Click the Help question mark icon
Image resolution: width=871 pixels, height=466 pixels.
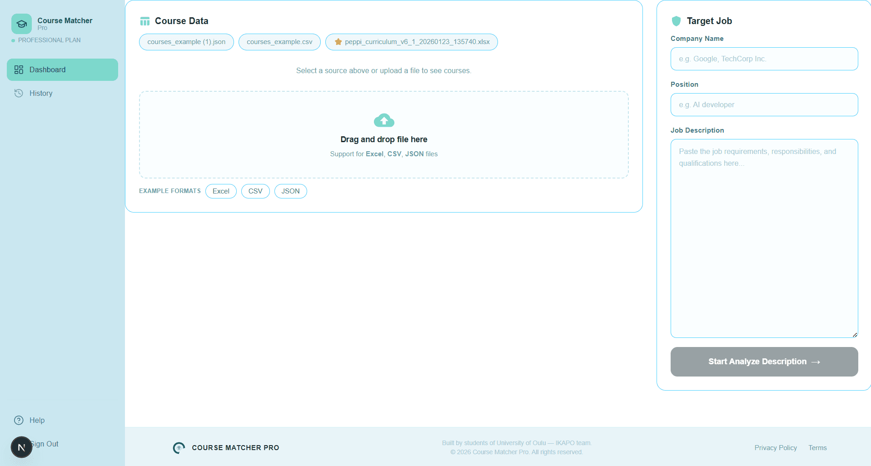coord(19,420)
